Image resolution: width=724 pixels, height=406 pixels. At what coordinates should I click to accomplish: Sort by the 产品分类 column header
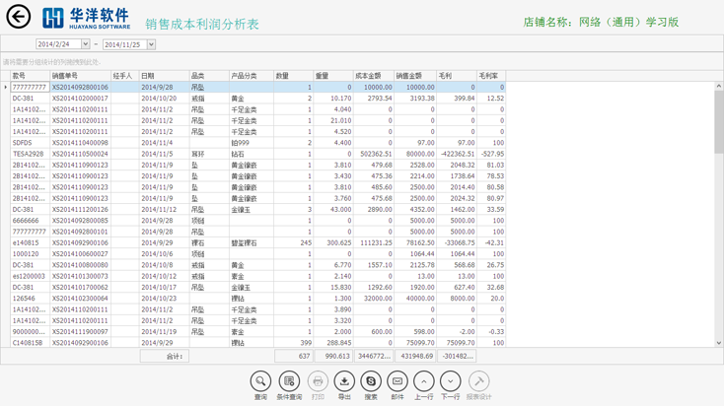252,76
